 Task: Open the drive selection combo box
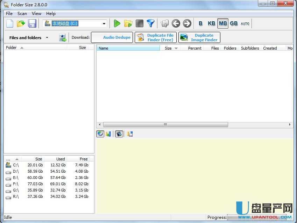pyautogui.click(x=104, y=23)
